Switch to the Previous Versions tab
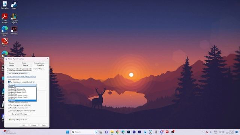The image size is (240, 135). coord(39,63)
